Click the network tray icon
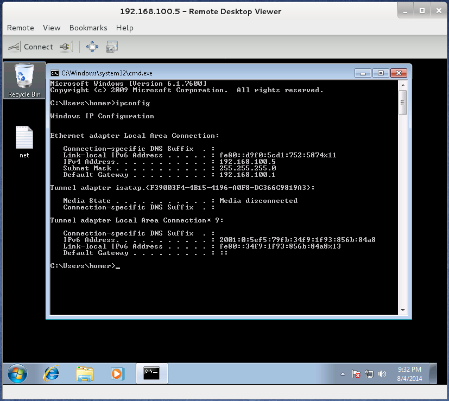This screenshot has width=449, height=401. (369, 374)
